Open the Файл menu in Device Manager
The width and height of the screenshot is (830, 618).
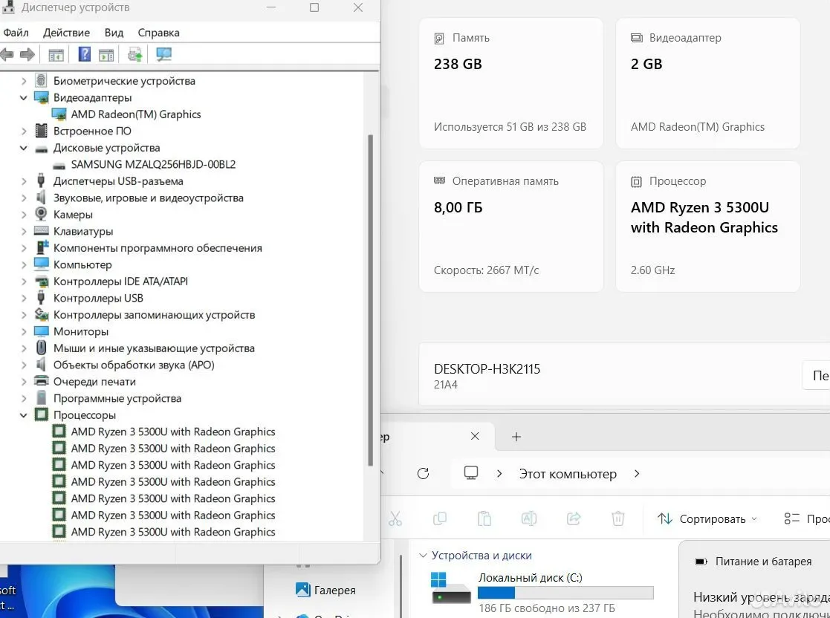point(16,33)
